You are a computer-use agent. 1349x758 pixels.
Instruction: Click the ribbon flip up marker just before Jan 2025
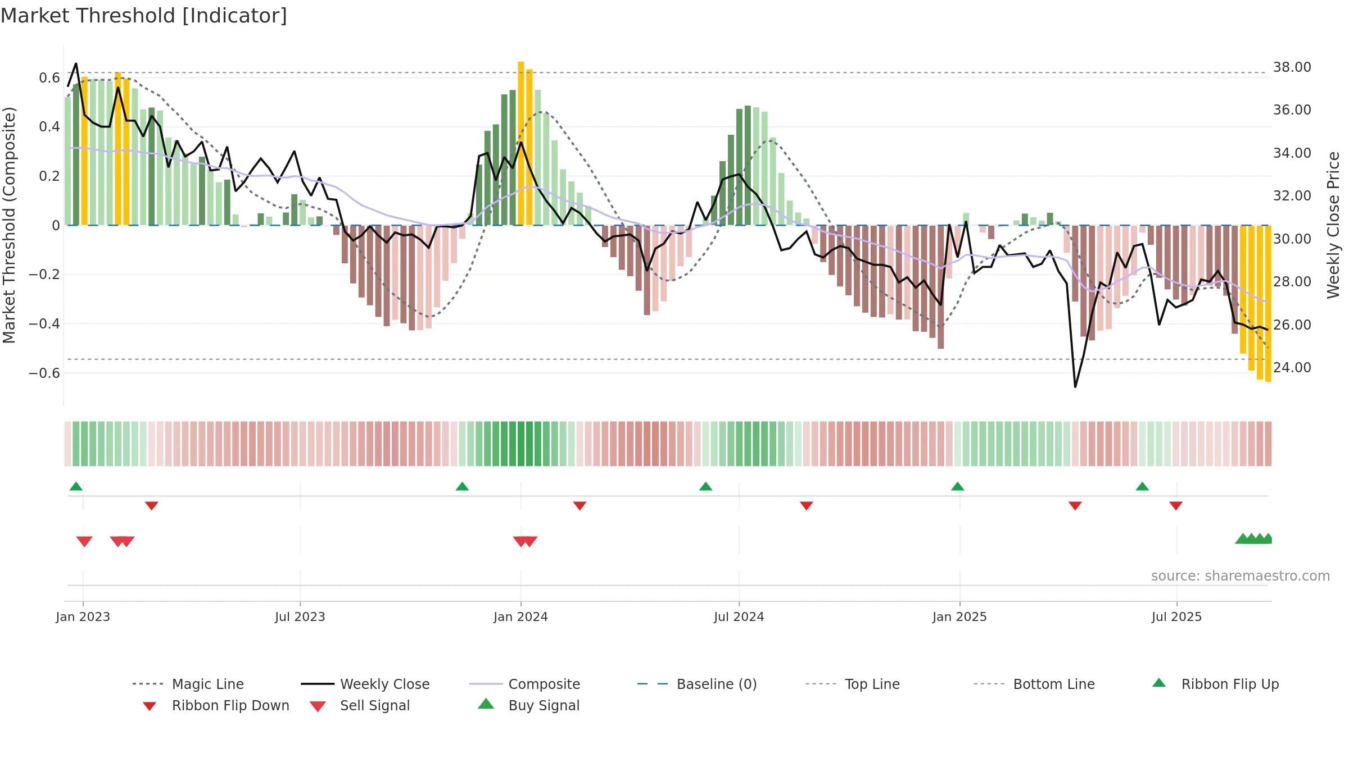click(x=957, y=486)
